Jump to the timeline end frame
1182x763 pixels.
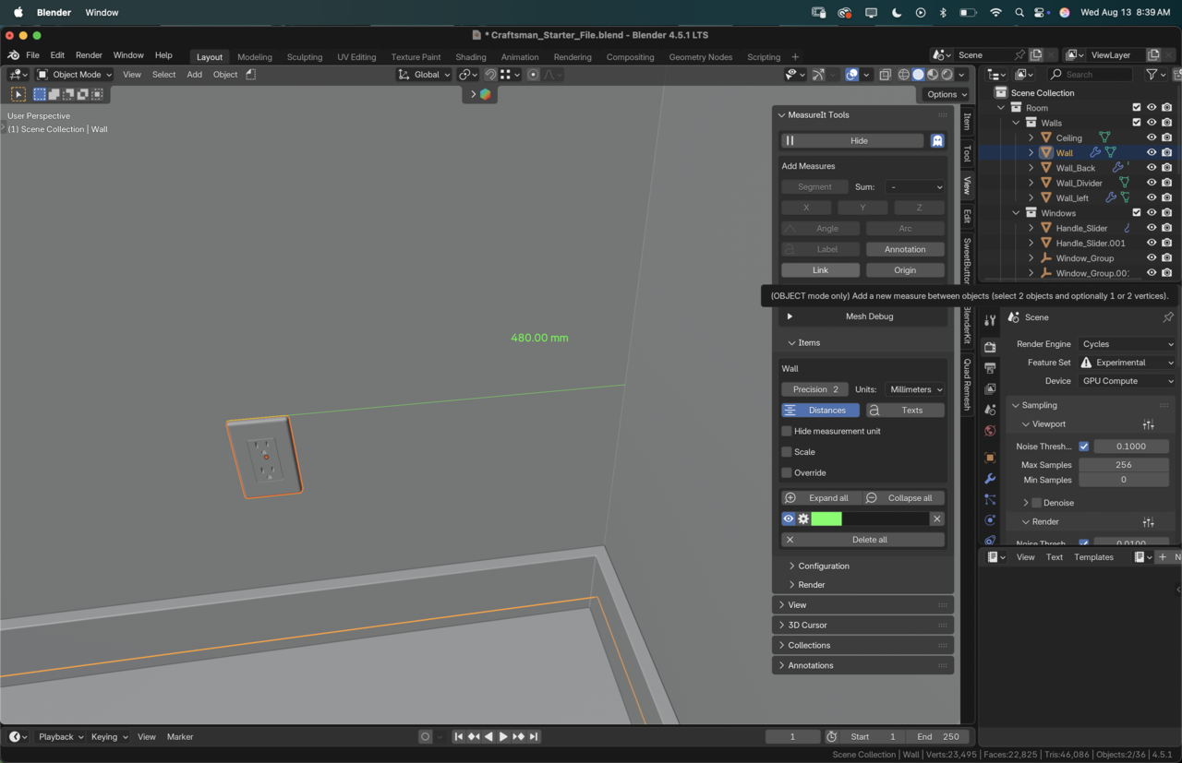tap(534, 737)
